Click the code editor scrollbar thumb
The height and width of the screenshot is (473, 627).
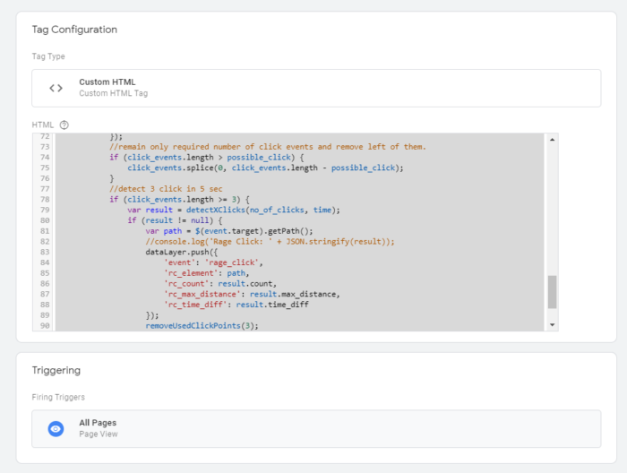tap(552, 291)
